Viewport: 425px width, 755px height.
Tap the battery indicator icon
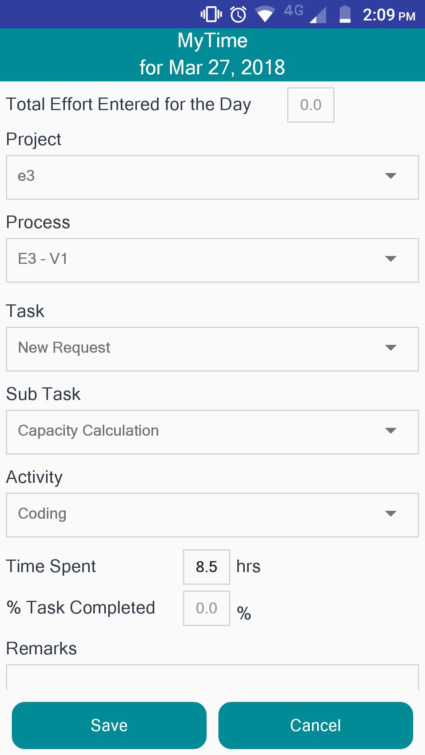[x=345, y=15]
